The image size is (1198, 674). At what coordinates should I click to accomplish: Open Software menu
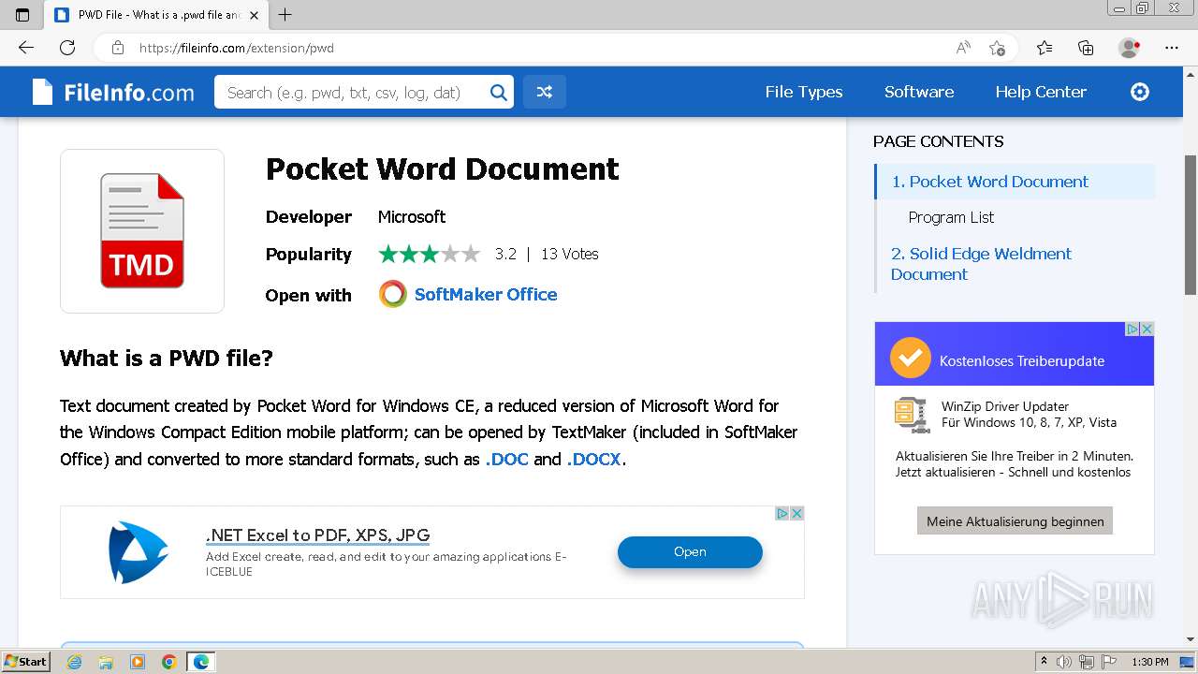919,92
